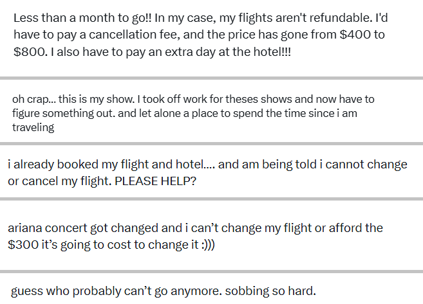Click the lone word "traveling"
This screenshot has height=304, width=423.
point(33,127)
